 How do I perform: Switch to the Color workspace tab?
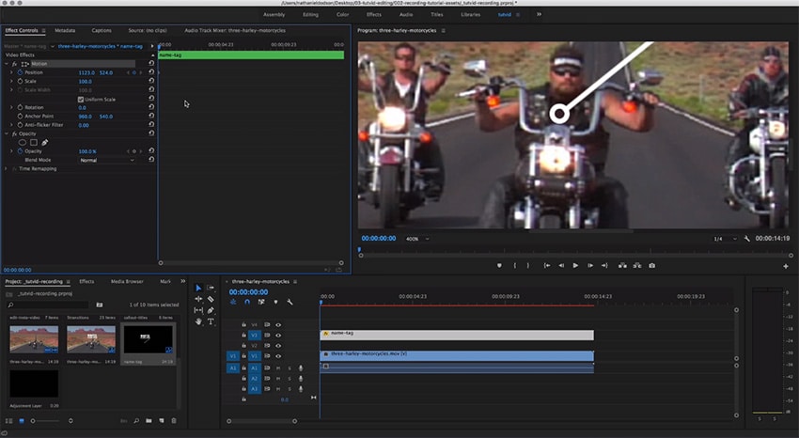tap(342, 15)
